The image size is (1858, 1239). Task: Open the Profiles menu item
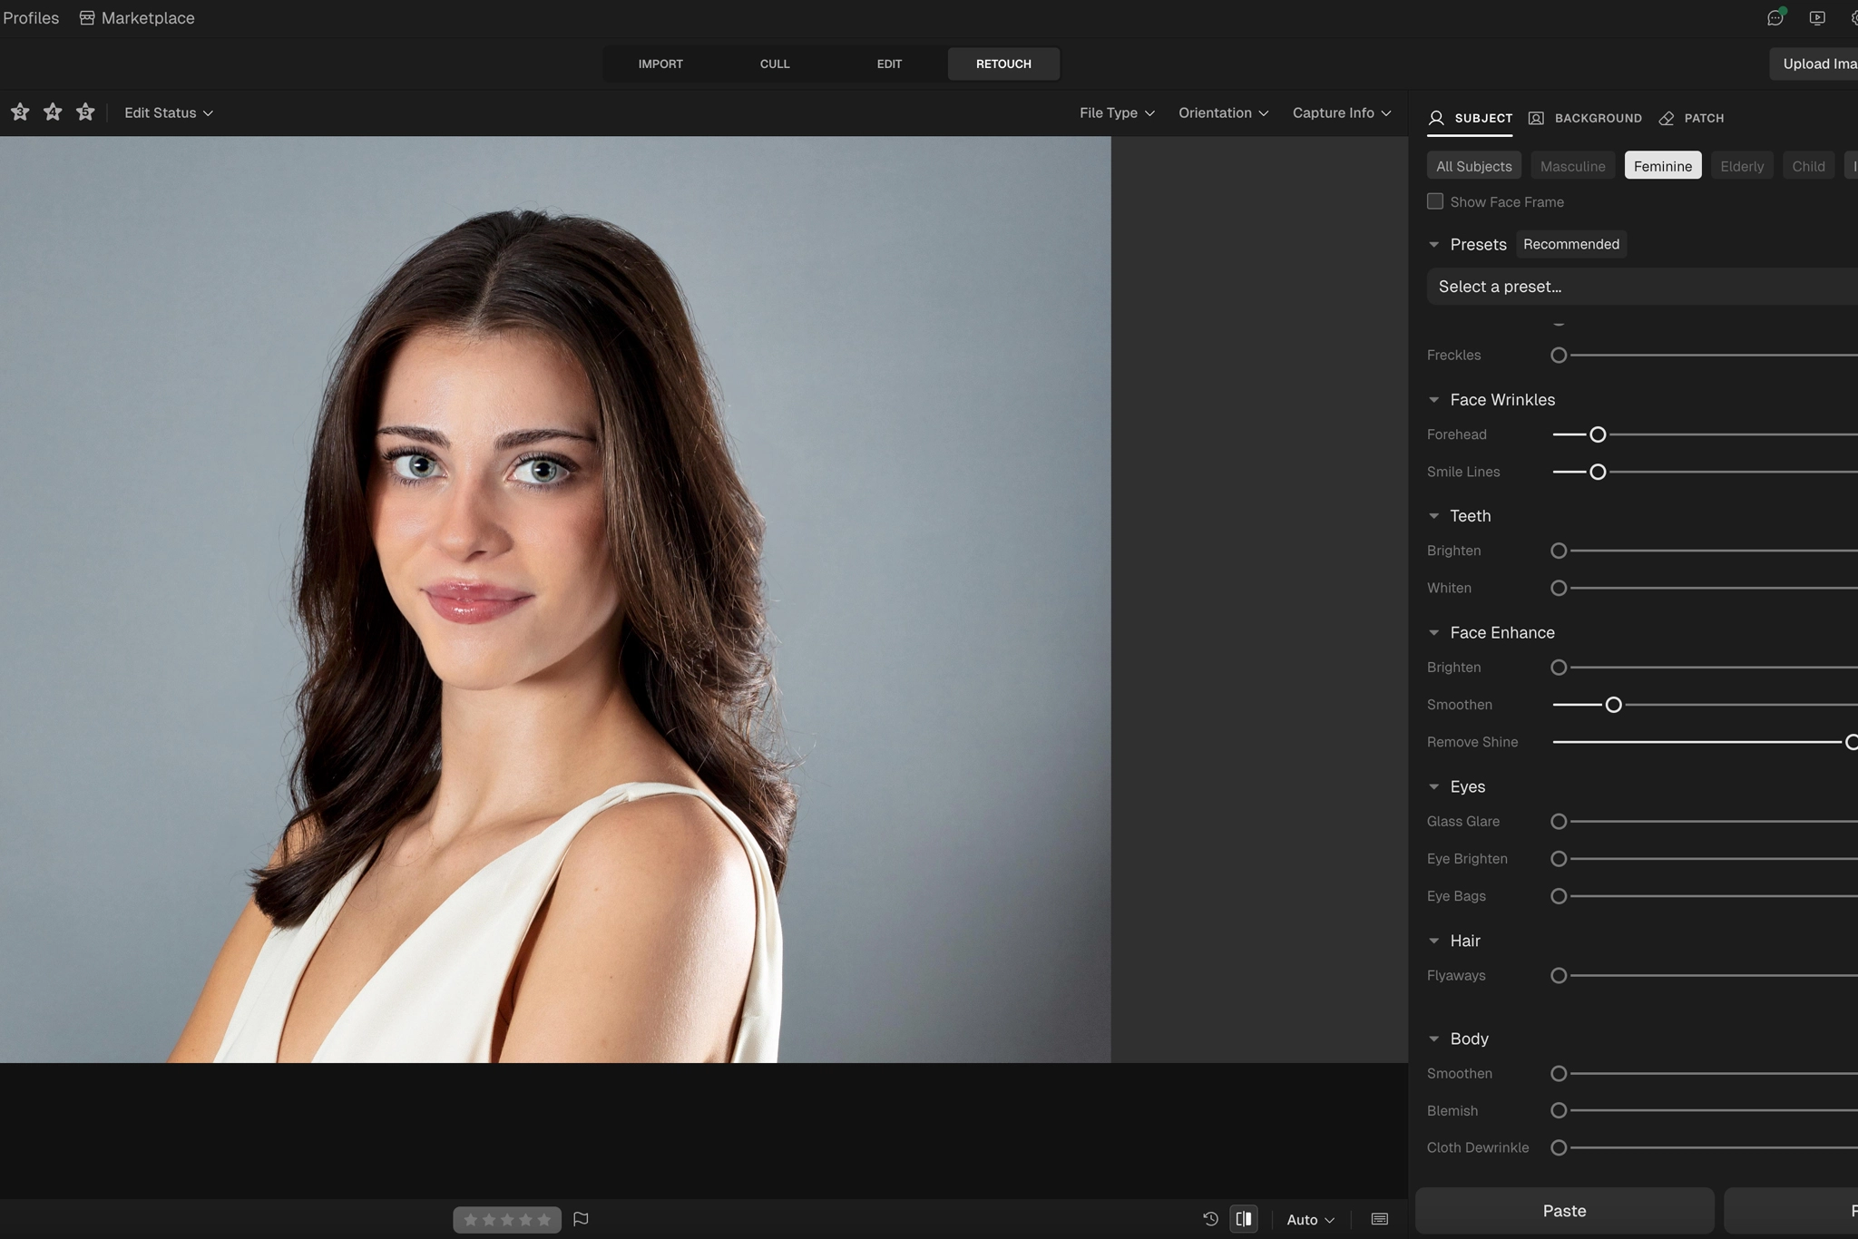[30, 18]
